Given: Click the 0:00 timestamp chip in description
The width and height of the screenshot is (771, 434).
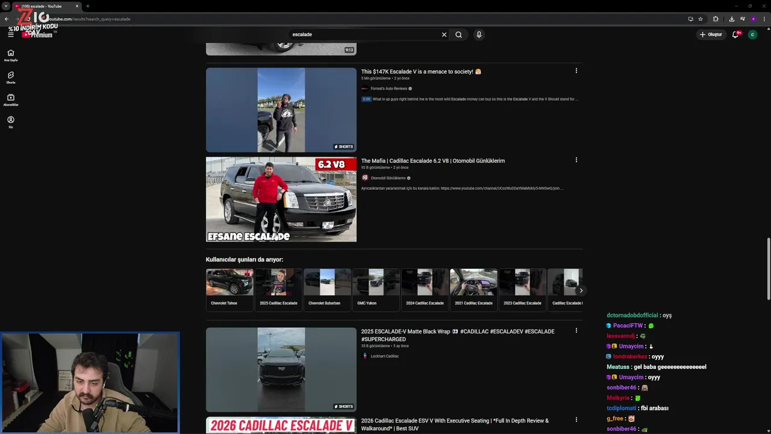Looking at the screenshot, I should pyautogui.click(x=366, y=99).
